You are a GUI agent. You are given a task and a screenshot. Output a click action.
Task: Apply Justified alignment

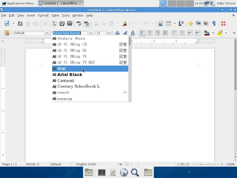tap(165, 33)
